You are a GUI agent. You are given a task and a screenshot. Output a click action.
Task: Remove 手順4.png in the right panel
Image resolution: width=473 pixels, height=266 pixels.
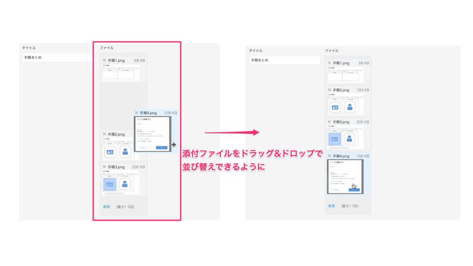(329, 156)
